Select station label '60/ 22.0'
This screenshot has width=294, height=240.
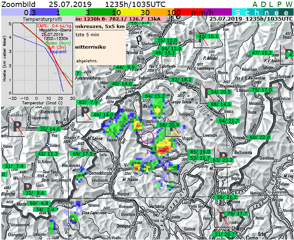point(259,137)
